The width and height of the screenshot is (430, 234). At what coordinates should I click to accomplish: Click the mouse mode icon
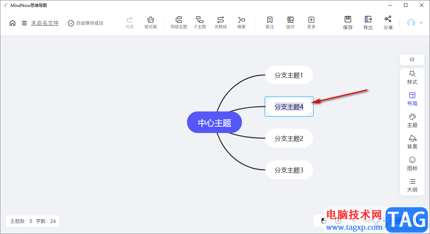tap(324, 221)
